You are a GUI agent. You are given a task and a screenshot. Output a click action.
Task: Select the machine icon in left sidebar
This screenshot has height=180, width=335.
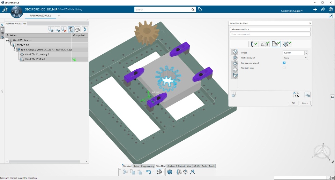[2, 33]
